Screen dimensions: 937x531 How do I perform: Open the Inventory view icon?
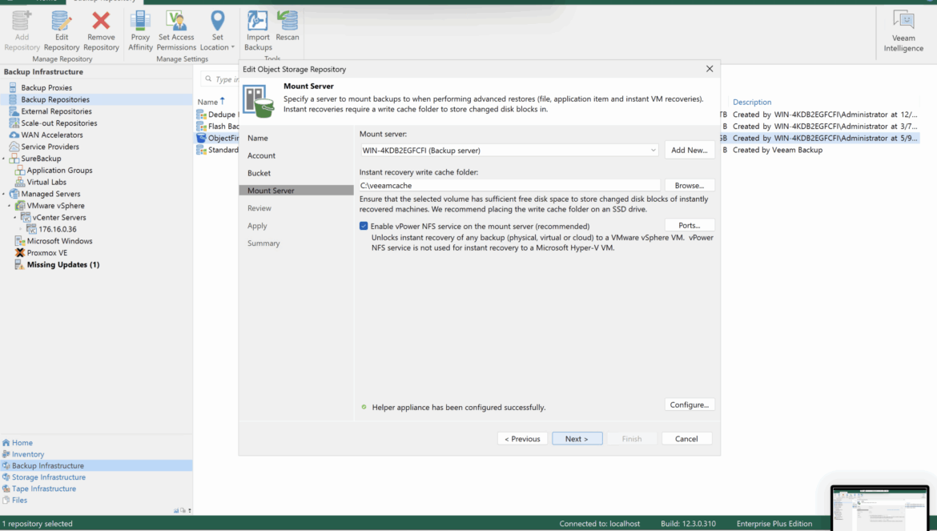coord(6,454)
